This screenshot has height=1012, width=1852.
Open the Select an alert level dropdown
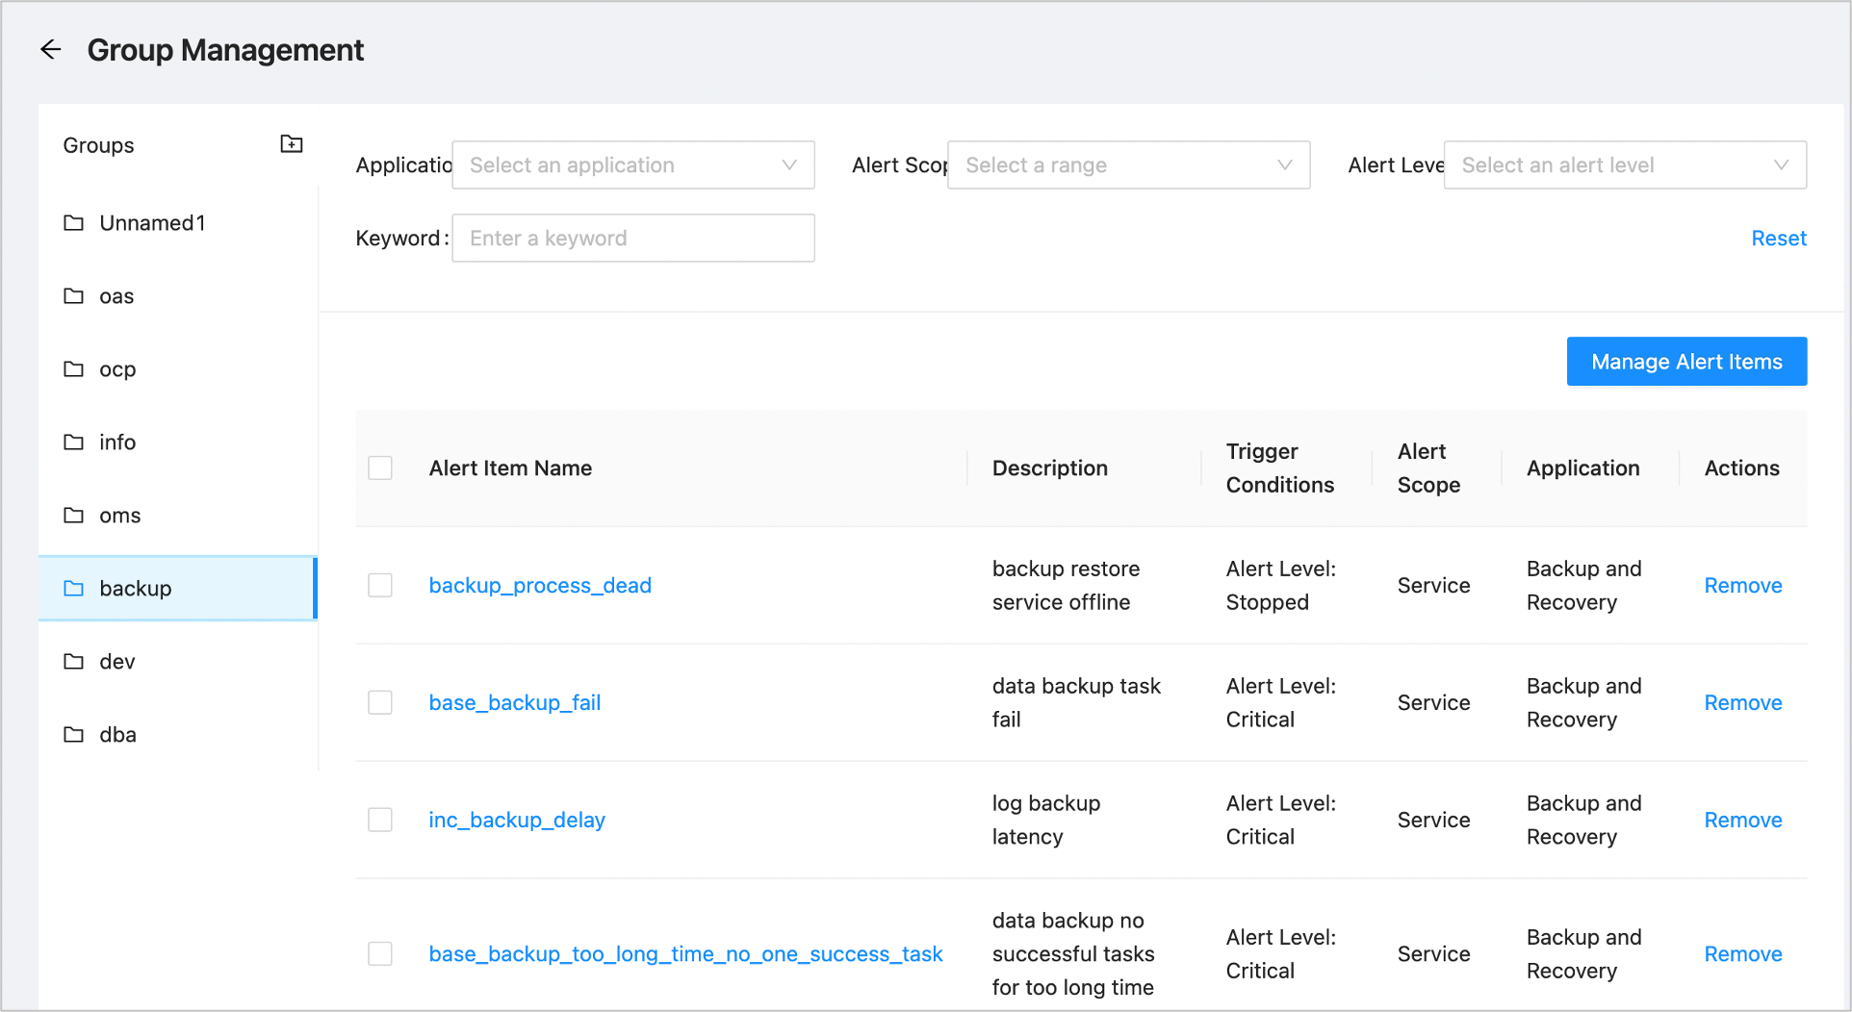(x=1624, y=165)
